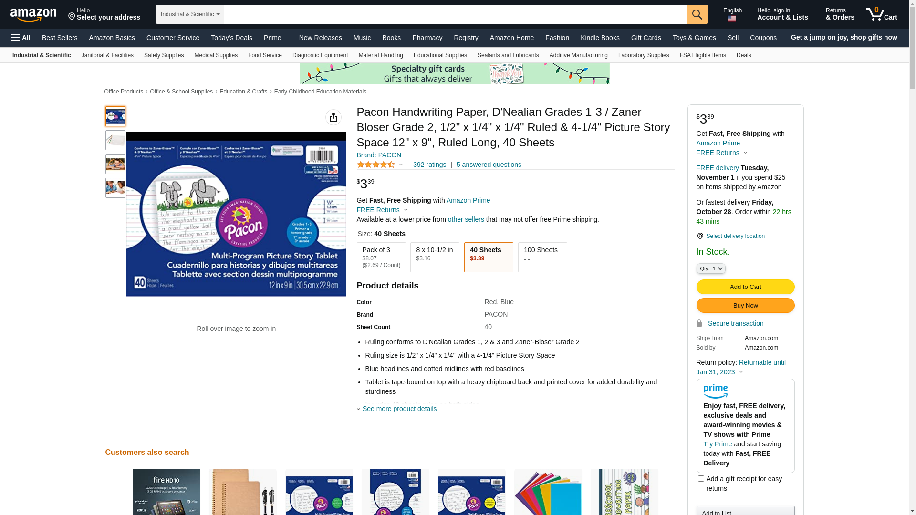This screenshot has width=916, height=515.
Task: Click the star rating icons
Action: (376, 165)
